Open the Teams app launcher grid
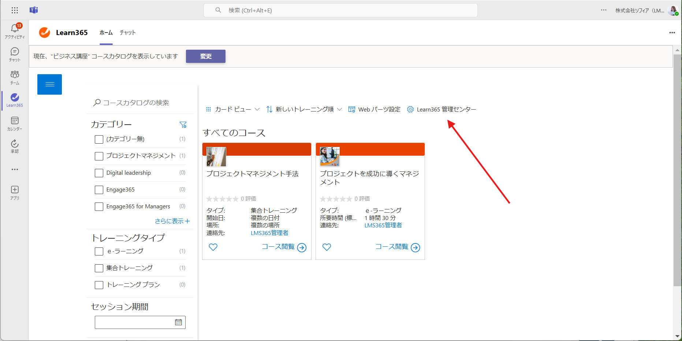Screen dimensions: 682x341 [x=15, y=10]
